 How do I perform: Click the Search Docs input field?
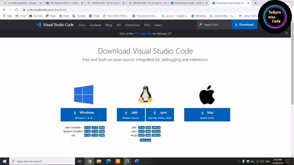tap(214, 24)
